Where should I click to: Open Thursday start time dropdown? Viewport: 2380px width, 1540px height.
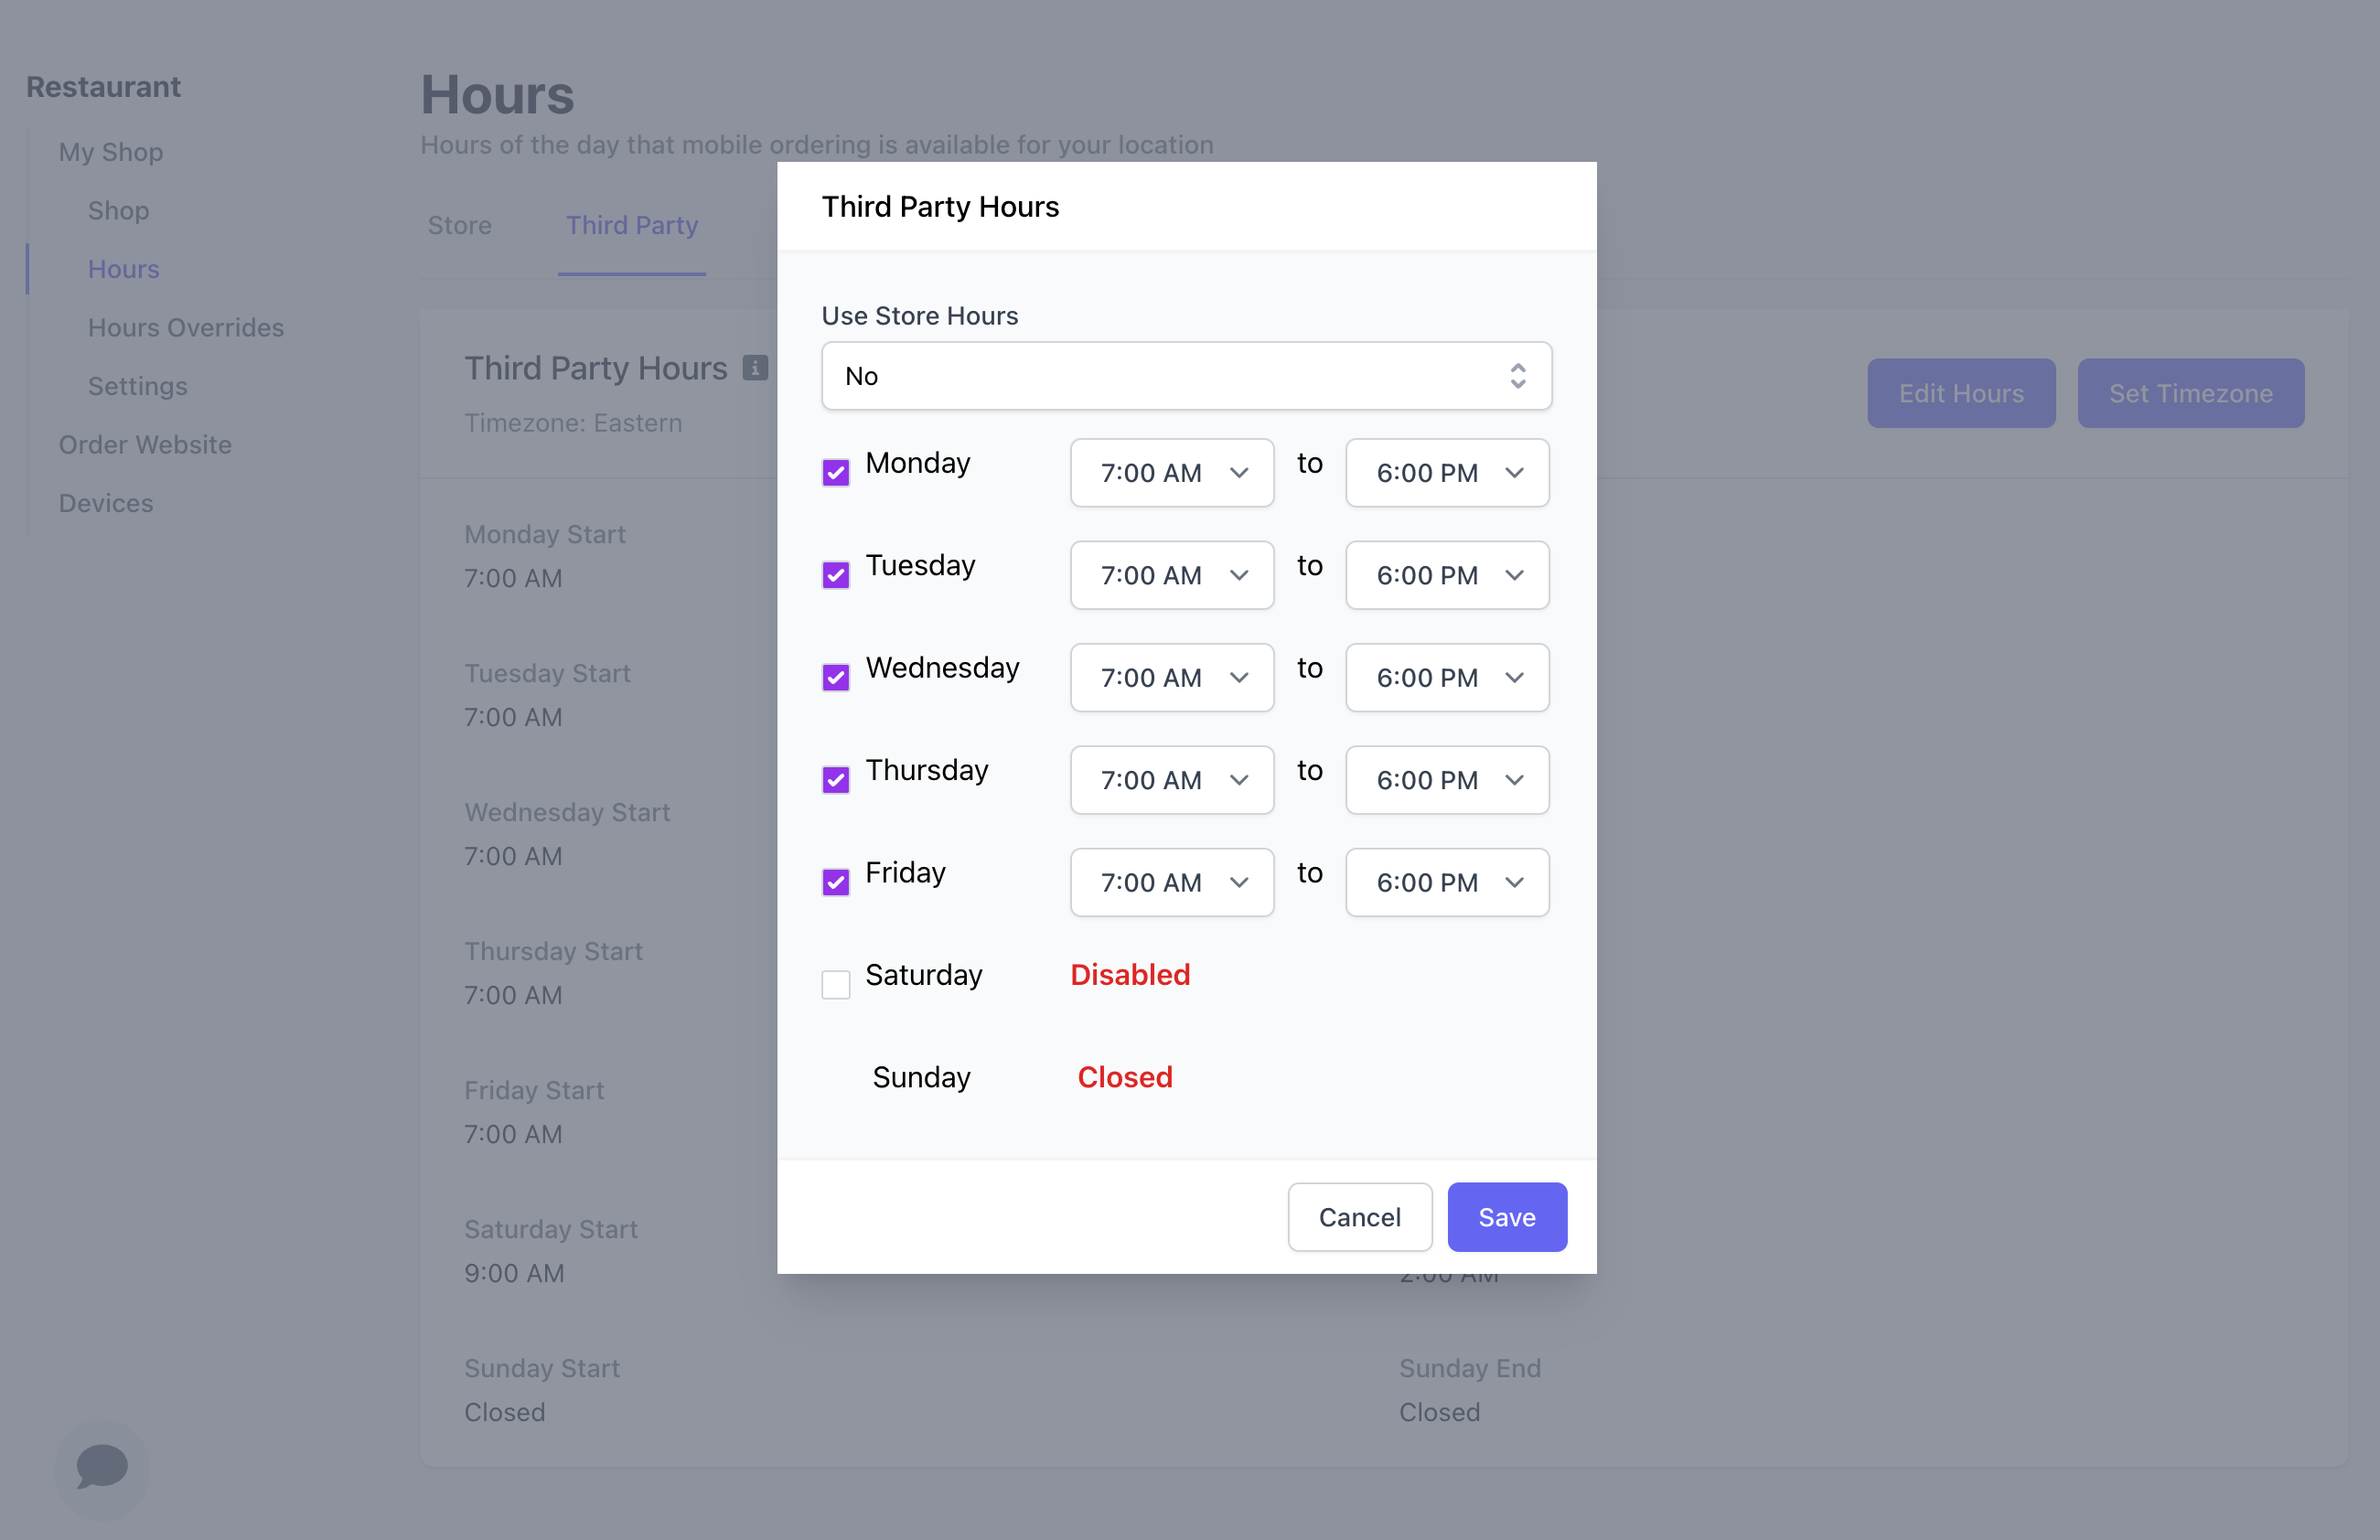click(1172, 780)
